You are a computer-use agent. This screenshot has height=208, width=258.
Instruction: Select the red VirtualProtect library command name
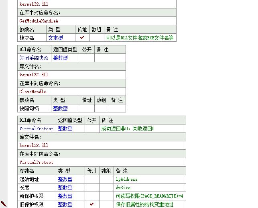tap(36, 162)
